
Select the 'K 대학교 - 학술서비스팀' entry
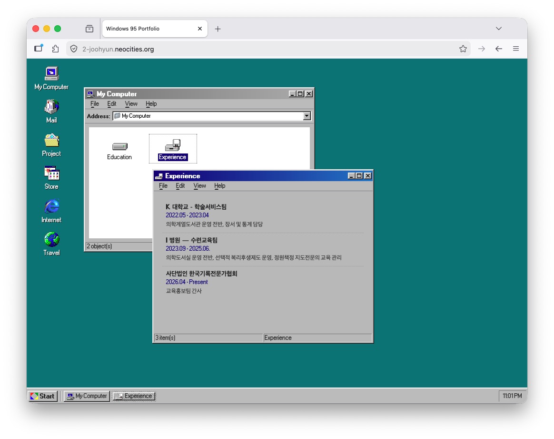(x=196, y=206)
